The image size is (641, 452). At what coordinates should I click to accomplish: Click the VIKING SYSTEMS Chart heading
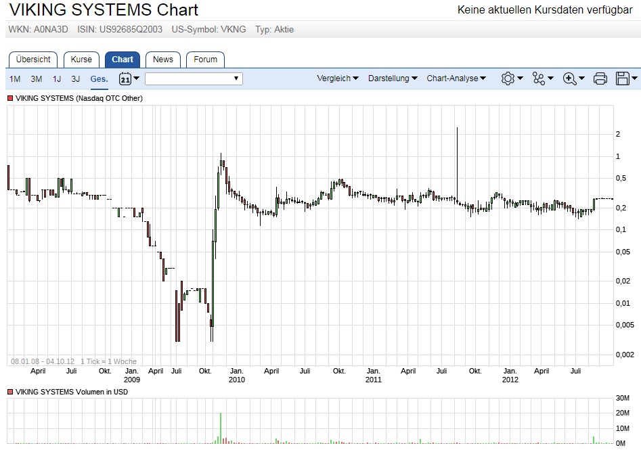click(x=104, y=9)
